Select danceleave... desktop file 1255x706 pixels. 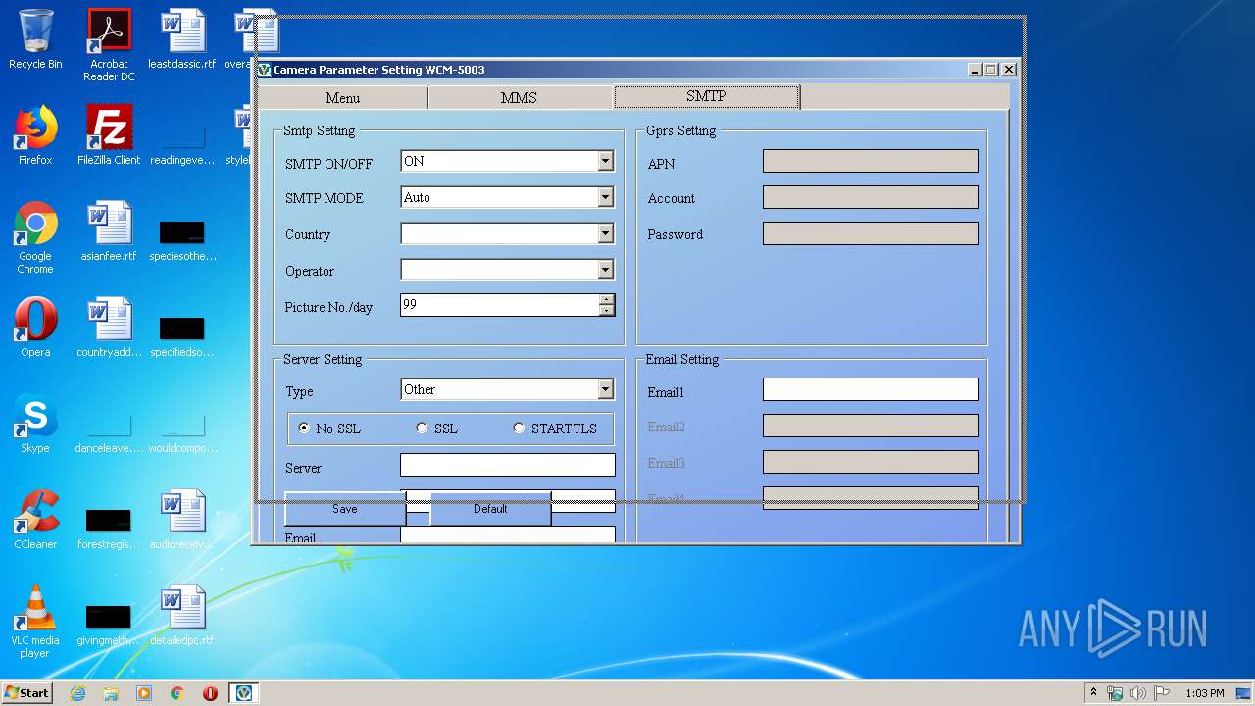point(109,433)
